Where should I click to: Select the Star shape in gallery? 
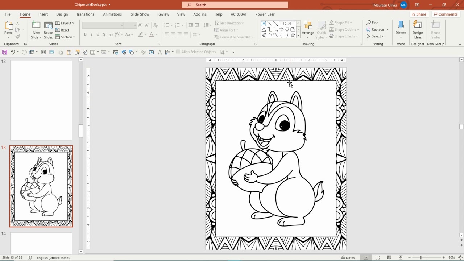[x=293, y=35]
